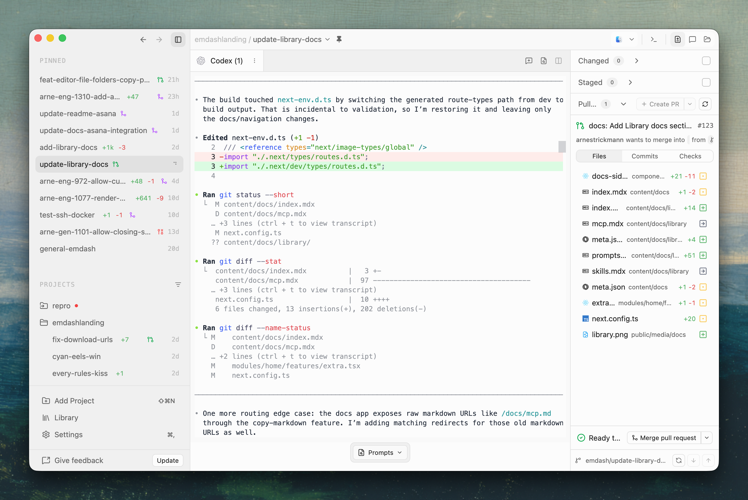Sync the emdash/update-library-d branch
748x500 pixels.
coord(679,460)
